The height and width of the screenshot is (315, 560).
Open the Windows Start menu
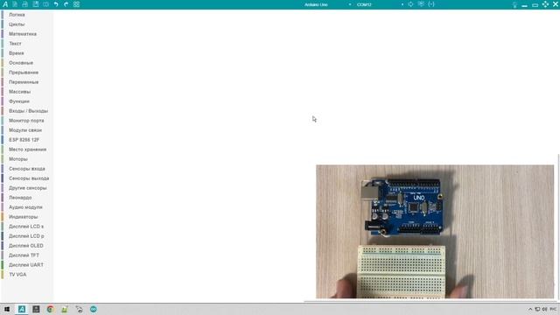[x=7, y=309]
